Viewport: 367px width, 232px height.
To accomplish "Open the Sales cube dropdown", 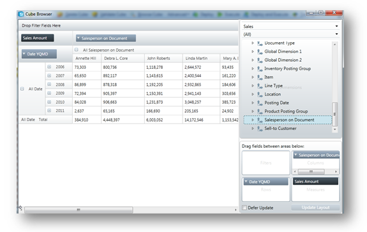I will point(336,26).
